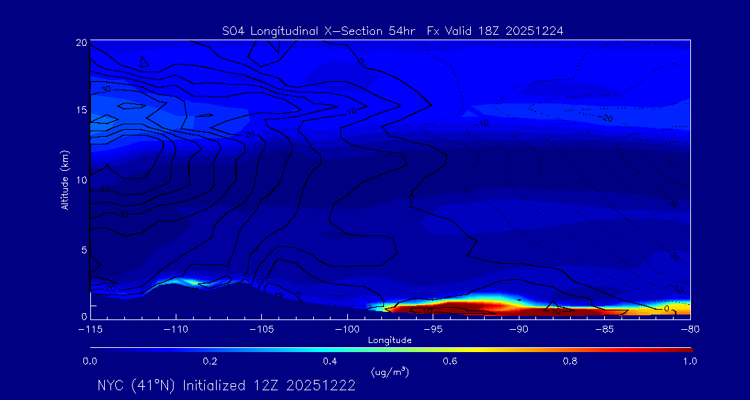
Task: Click the 0.4 colorbar value label
Action: [x=330, y=361]
